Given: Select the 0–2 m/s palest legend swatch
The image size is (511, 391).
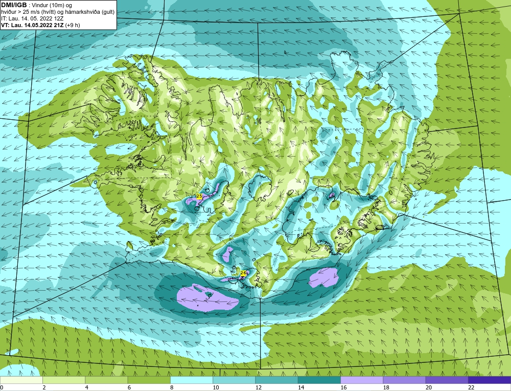Looking at the screenshot, I should click(21, 380).
